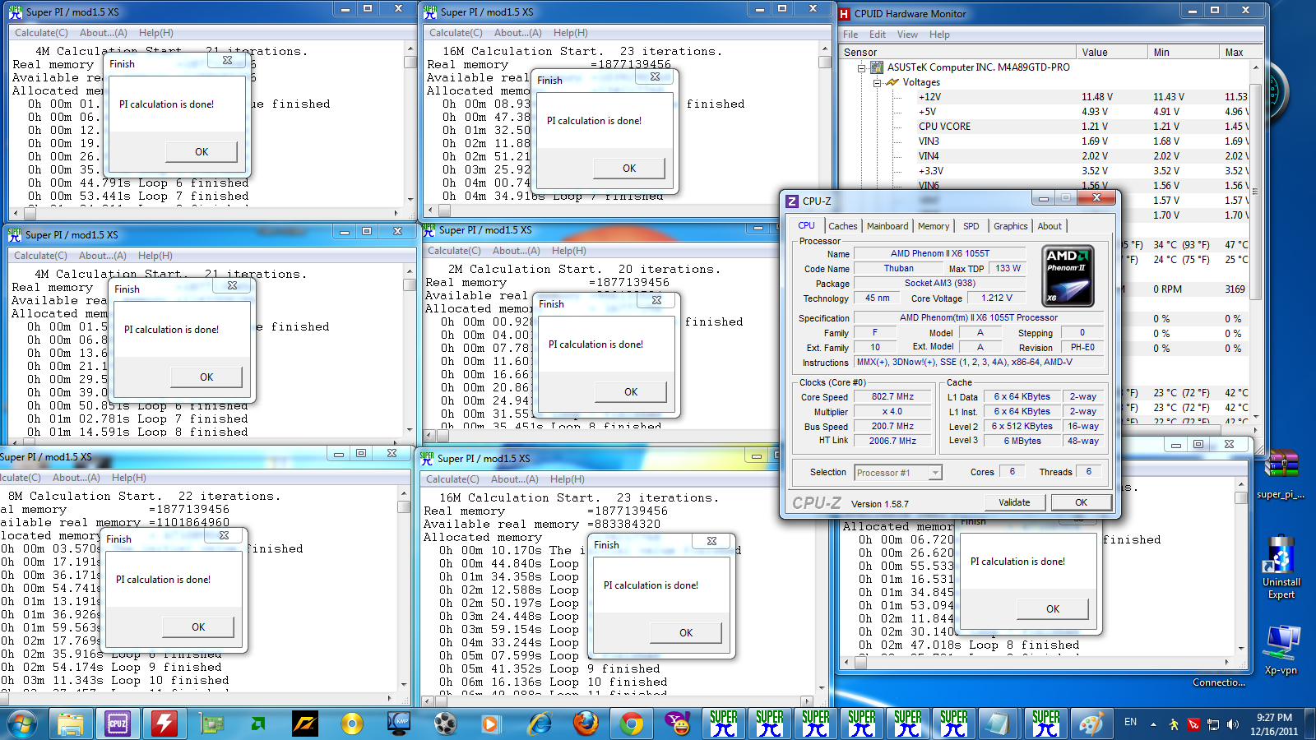Screen dimensions: 1316x740
Task: Select the CPU VCORE sensor row
Action: [1084, 127]
